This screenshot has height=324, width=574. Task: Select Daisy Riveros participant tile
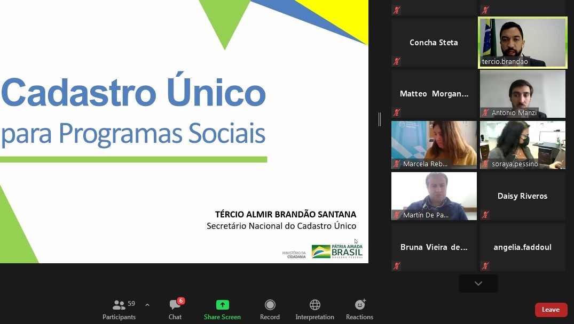[522, 196]
